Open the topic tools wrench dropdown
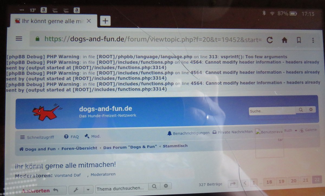This screenshot has width=325, height=196. [x=81, y=189]
